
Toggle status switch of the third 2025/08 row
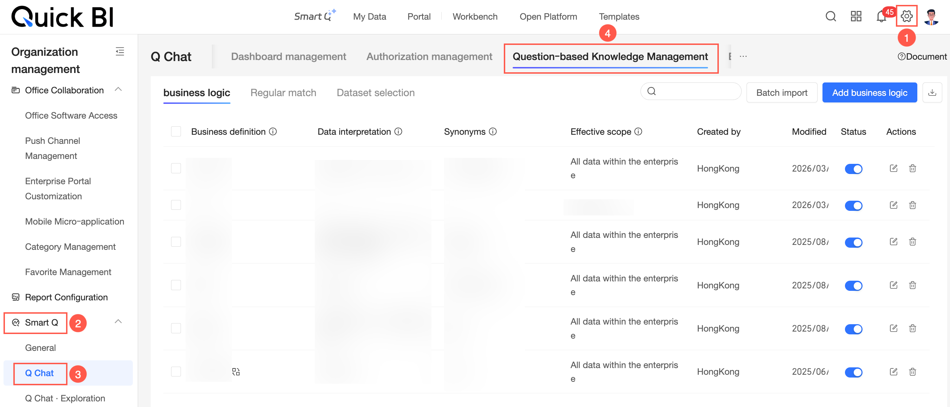(853, 328)
